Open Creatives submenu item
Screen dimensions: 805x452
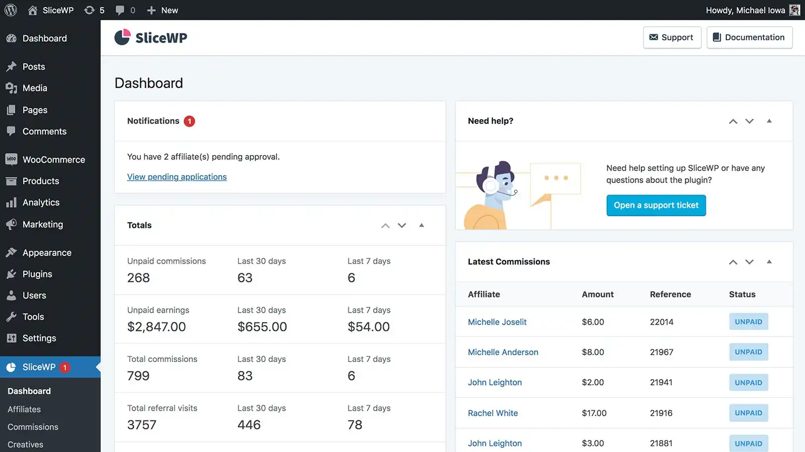click(x=25, y=444)
